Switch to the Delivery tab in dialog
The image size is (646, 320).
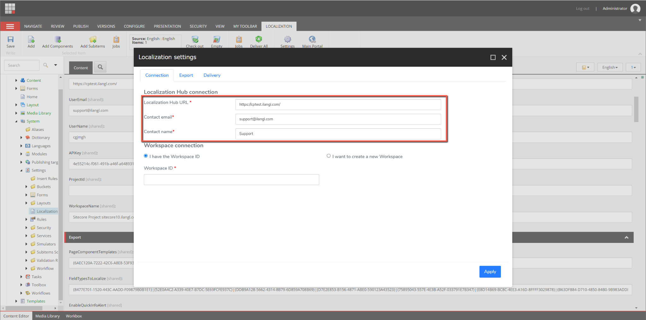pyautogui.click(x=212, y=75)
